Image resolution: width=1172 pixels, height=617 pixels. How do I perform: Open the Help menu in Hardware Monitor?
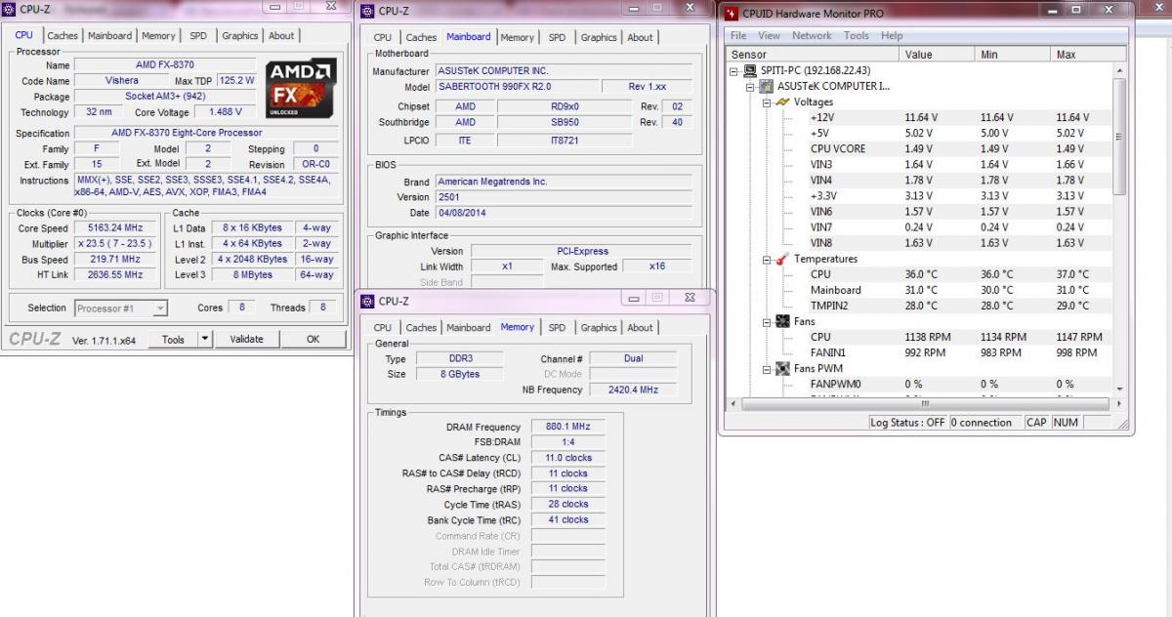click(x=892, y=35)
